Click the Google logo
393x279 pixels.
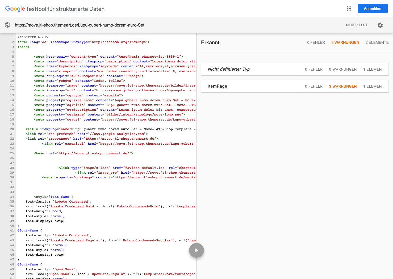(x=15, y=9)
